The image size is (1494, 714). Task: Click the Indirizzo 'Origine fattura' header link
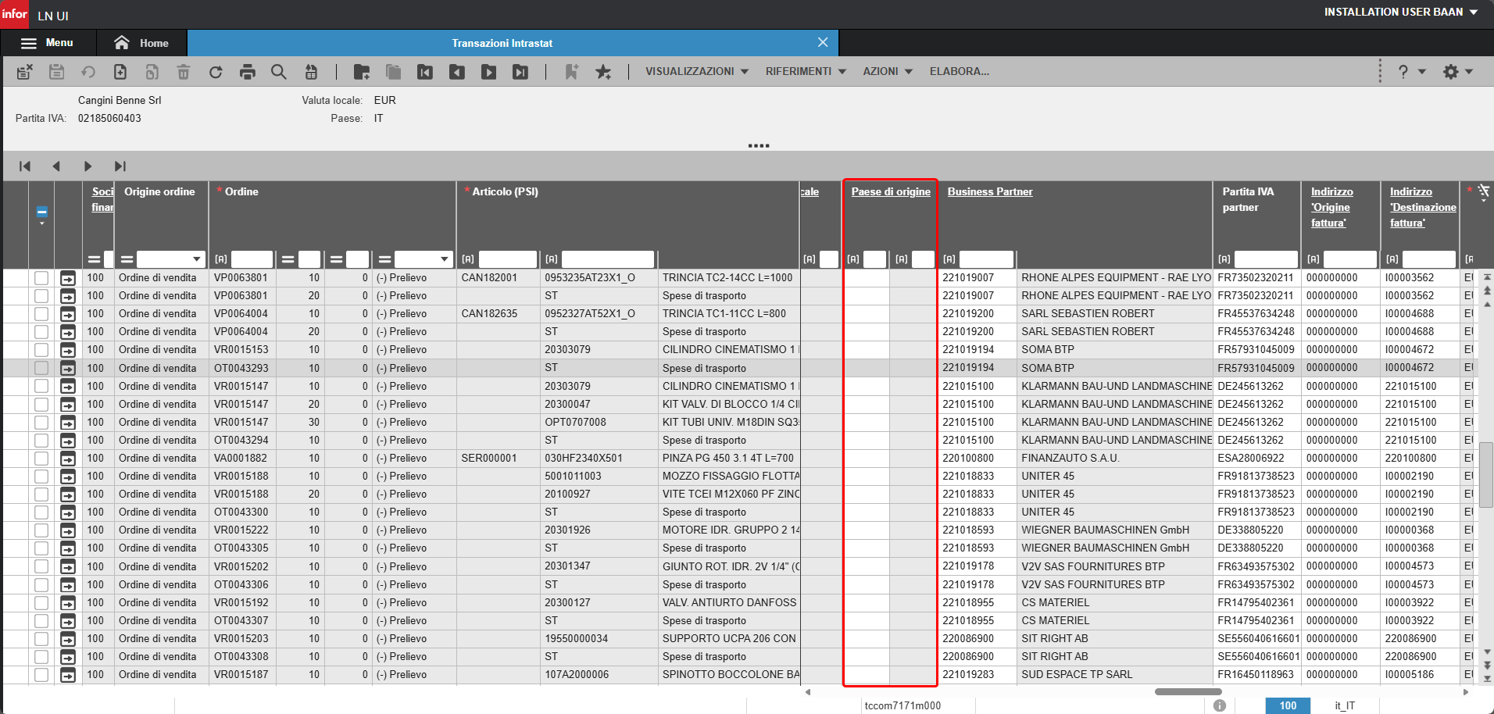click(1331, 207)
